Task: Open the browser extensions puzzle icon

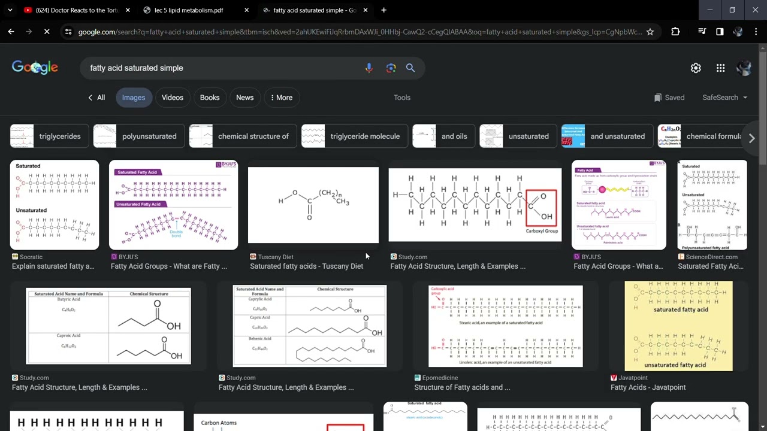Action: (x=675, y=32)
